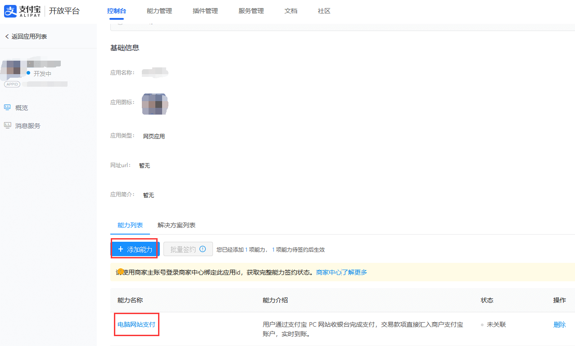Select 消息服务 in the sidebar
This screenshot has height=346, width=575.
click(28, 126)
